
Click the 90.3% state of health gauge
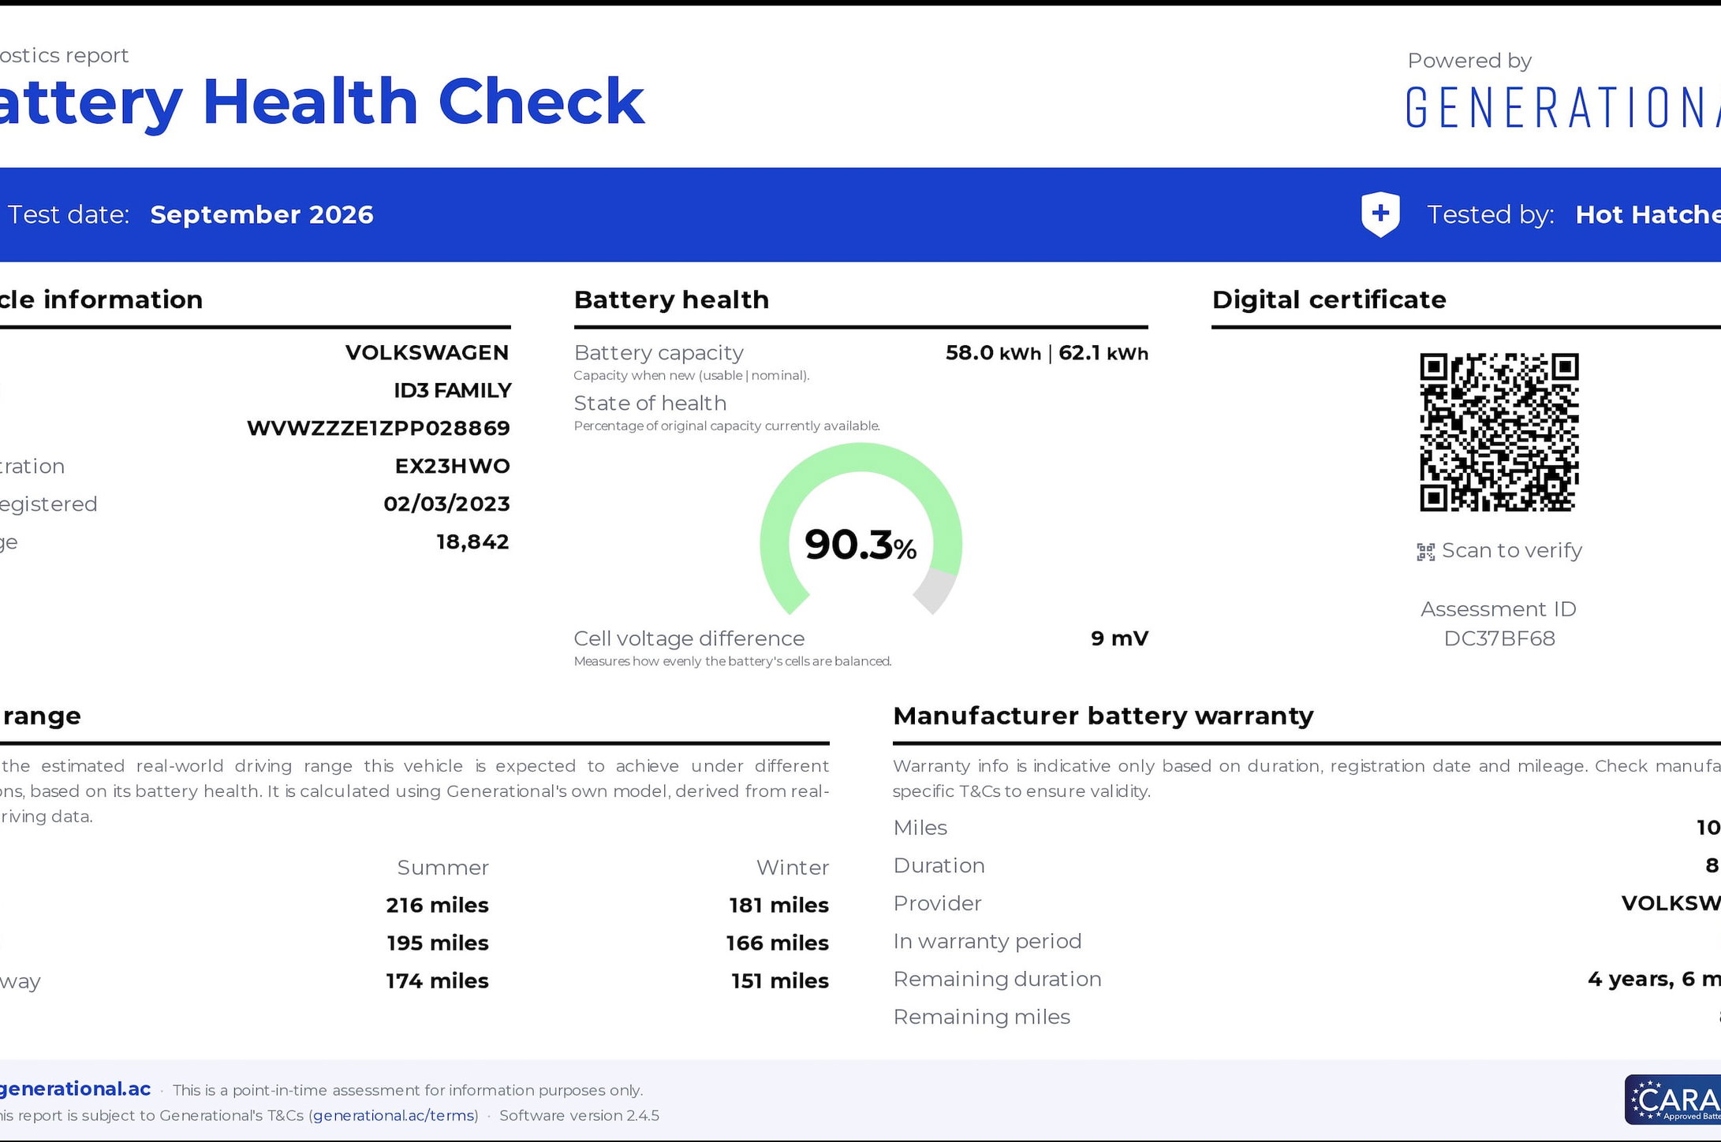[x=860, y=529]
